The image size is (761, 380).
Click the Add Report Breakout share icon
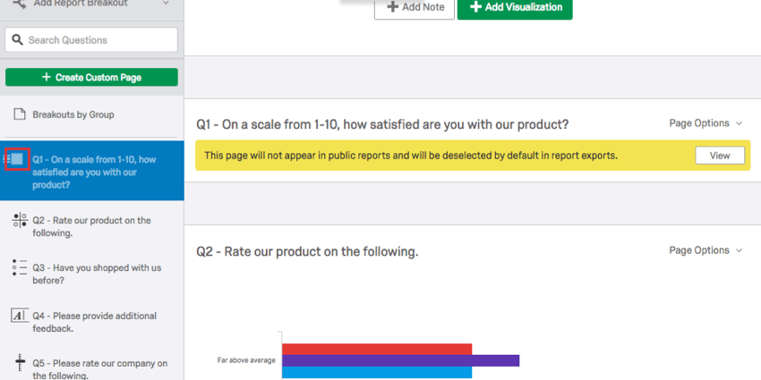(x=18, y=4)
